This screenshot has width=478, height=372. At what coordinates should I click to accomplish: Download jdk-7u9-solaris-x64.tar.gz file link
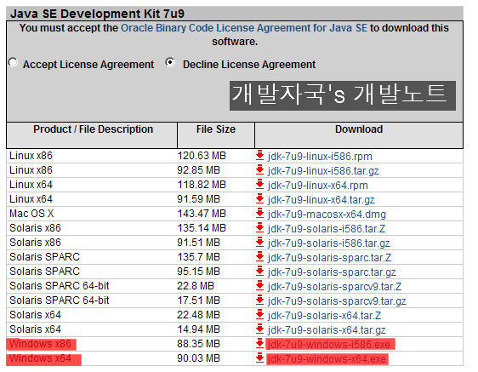pos(327,330)
